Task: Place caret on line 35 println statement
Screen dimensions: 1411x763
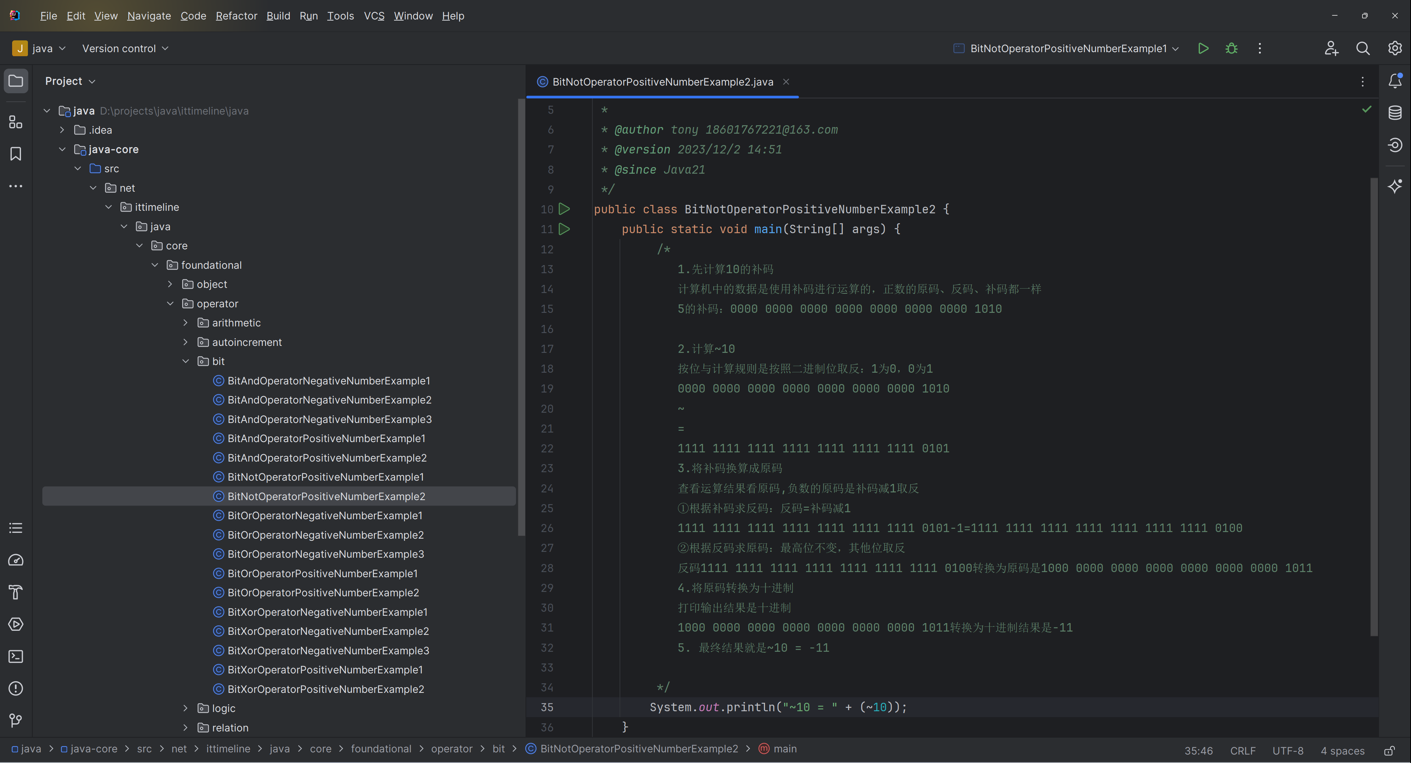Action: (x=778, y=707)
